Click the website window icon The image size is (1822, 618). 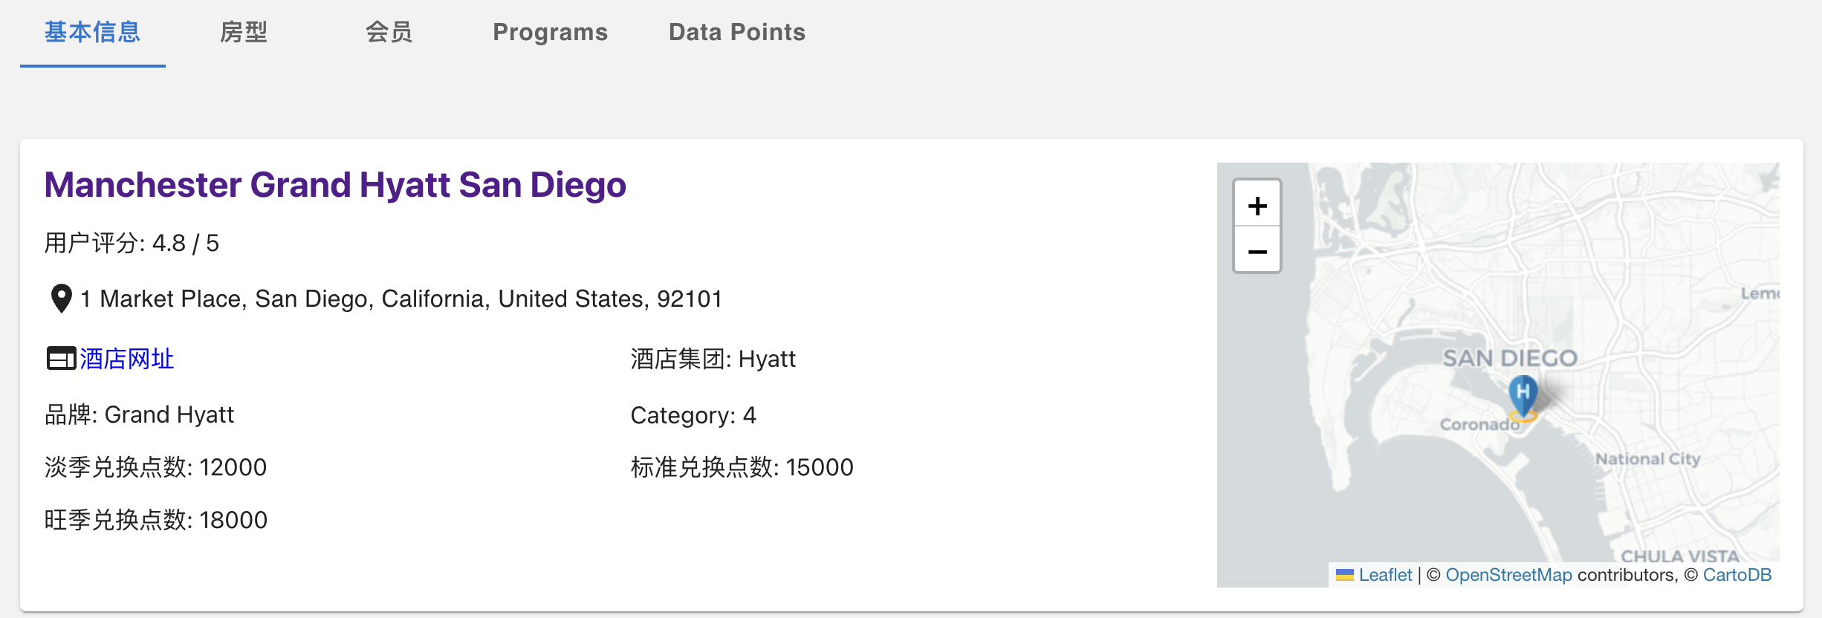point(61,359)
